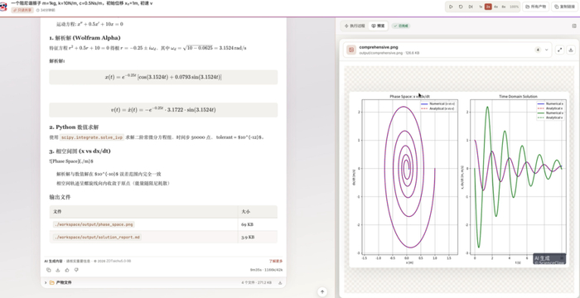This screenshot has height=298, width=580.
Task: Switch to the 执行过程 tab
Action: (x=355, y=26)
